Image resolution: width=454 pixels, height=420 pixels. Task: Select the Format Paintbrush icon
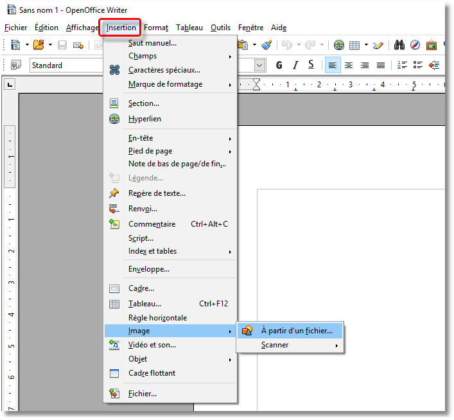266,45
